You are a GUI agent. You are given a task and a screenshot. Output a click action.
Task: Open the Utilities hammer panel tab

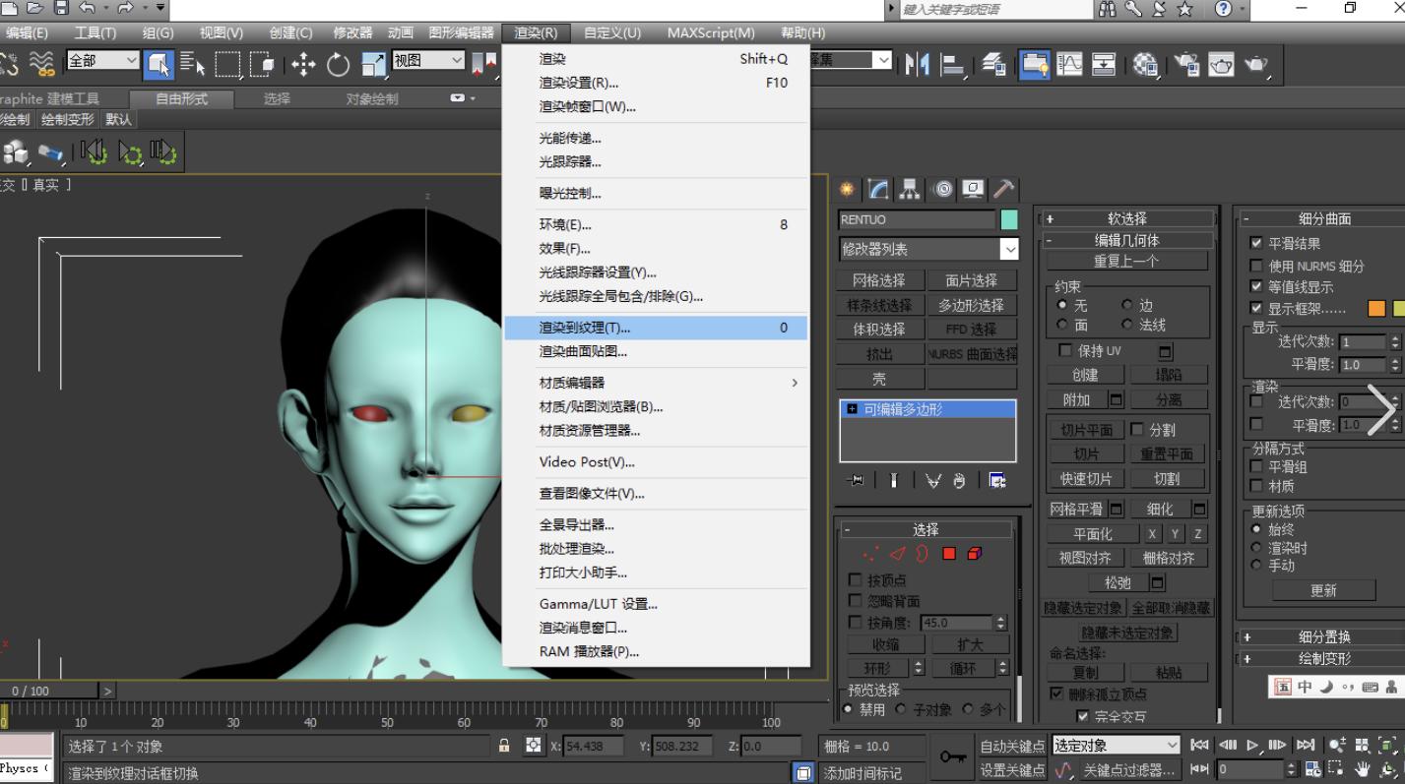click(x=1003, y=190)
